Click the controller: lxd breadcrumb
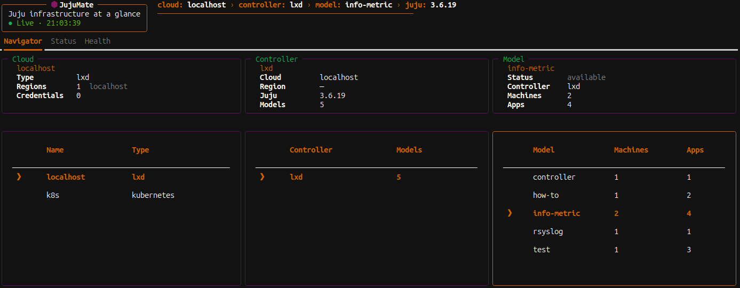The width and height of the screenshot is (740, 288). pyautogui.click(x=270, y=5)
